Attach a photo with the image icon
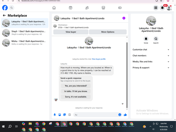The image size is (176, 132). (x=59, y=115)
